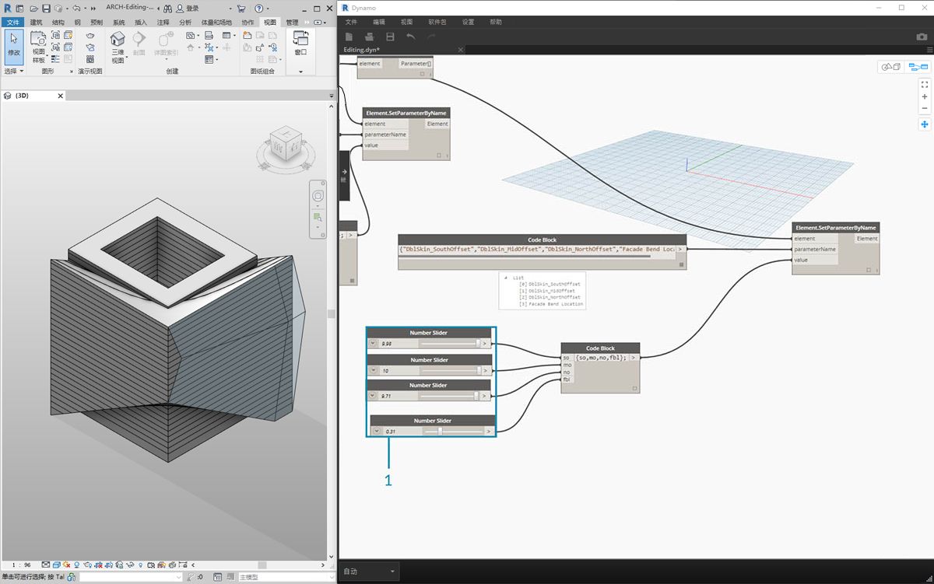Open the 软件包 menu in Dynamo

point(437,23)
